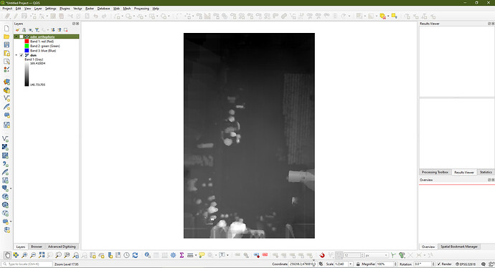Screen dimensions: 495x268
Task: Click Magnifier spinbox arrows in status bar
Action: pos(395,264)
